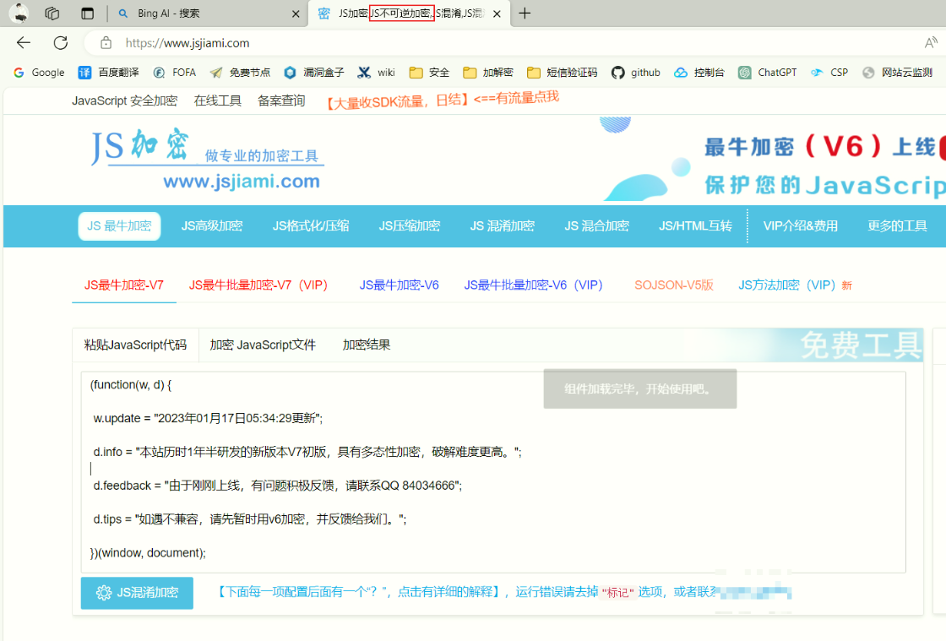Click inside the JavaScript code textarea
This screenshot has width=946, height=641.
[x=493, y=472]
